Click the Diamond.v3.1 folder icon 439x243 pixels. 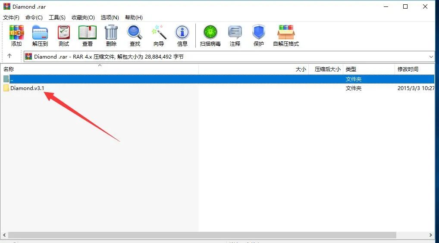click(6, 88)
